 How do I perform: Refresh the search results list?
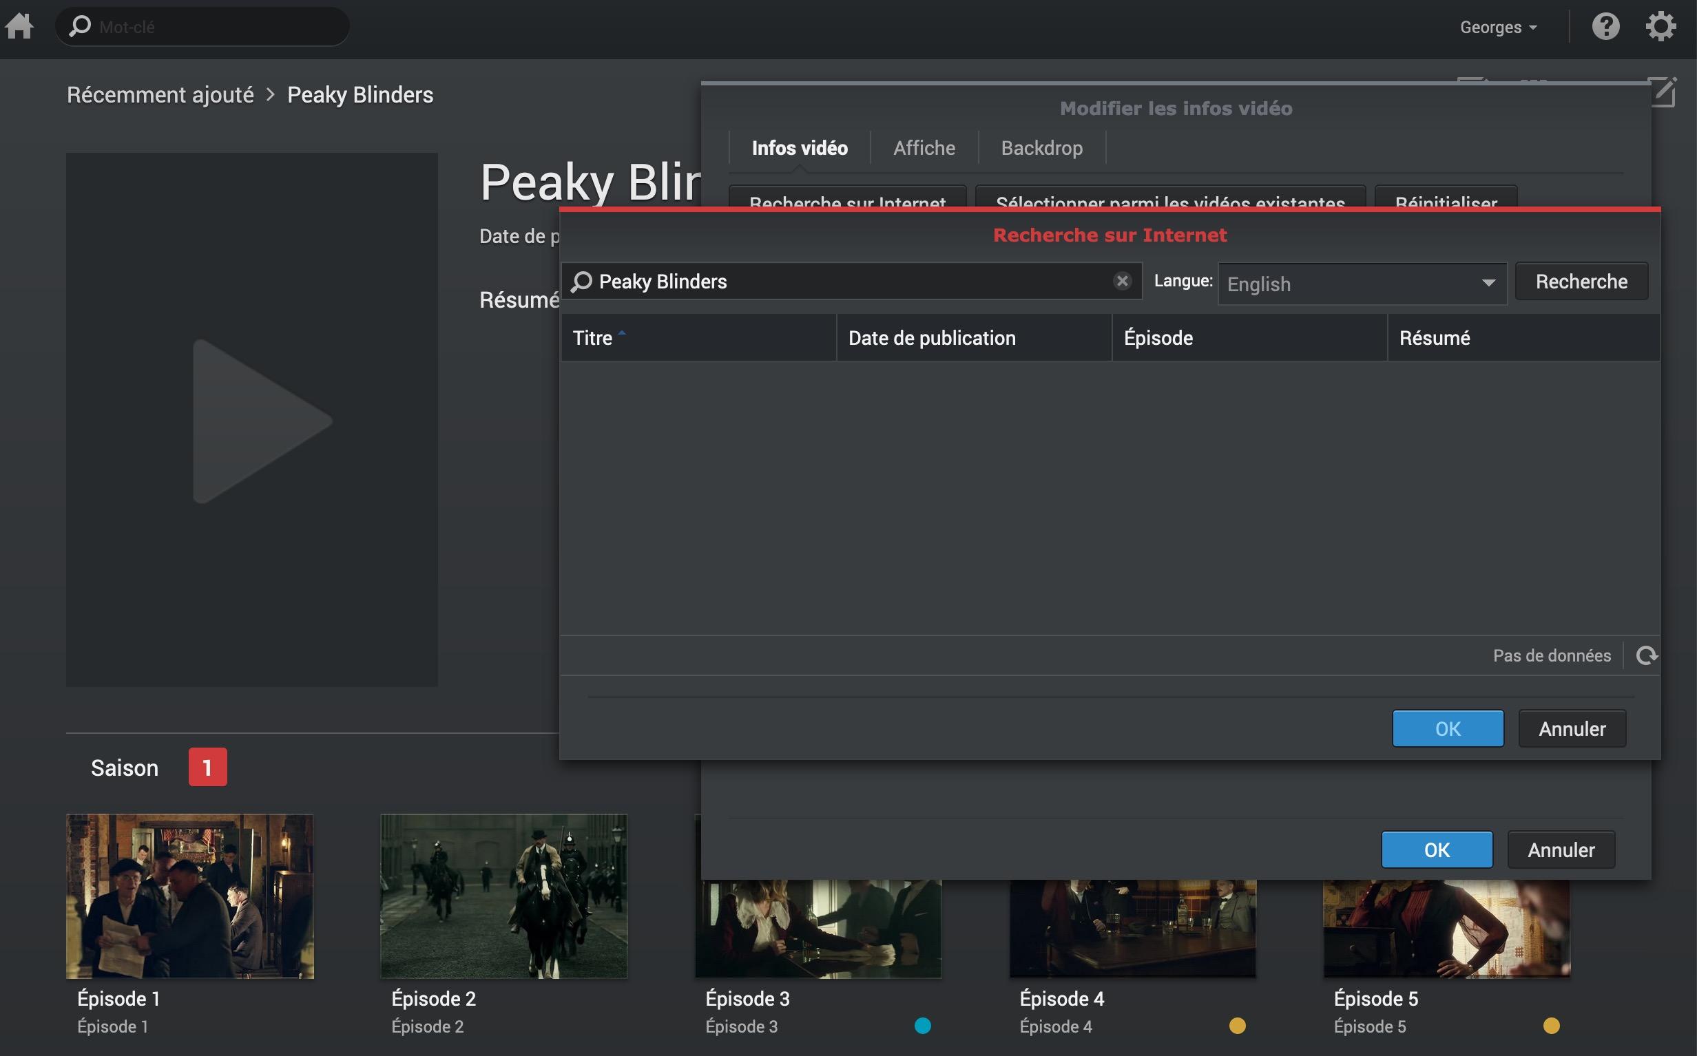pyautogui.click(x=1646, y=655)
